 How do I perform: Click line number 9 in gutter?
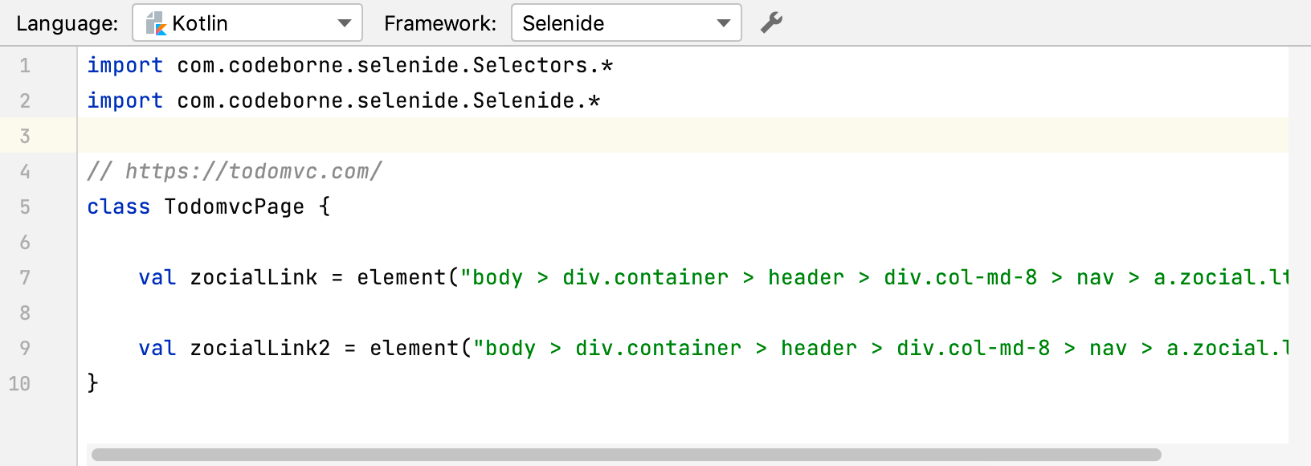(x=25, y=348)
